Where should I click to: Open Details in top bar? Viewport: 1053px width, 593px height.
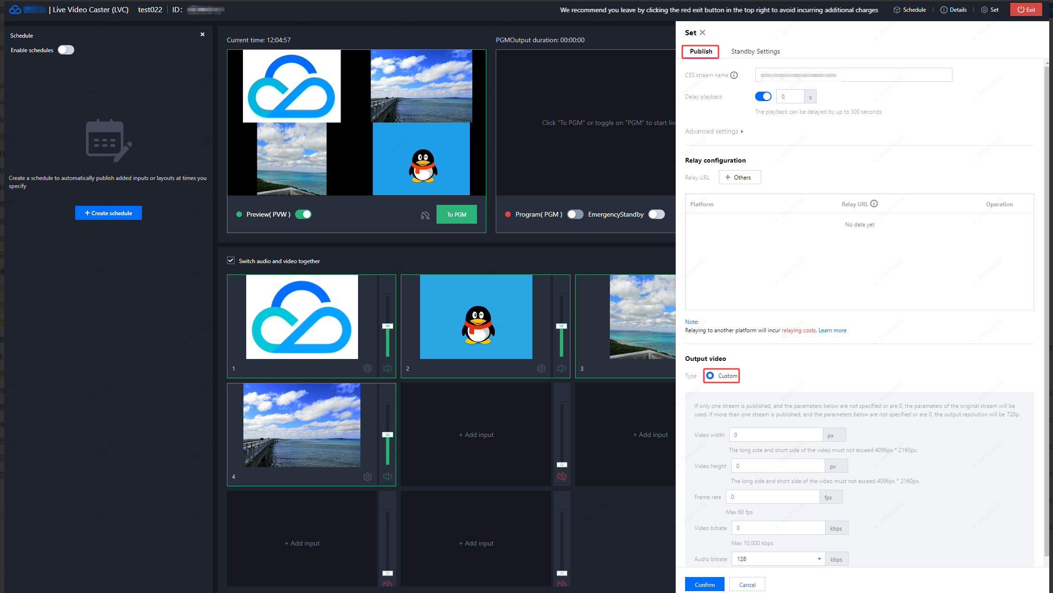coord(953,10)
